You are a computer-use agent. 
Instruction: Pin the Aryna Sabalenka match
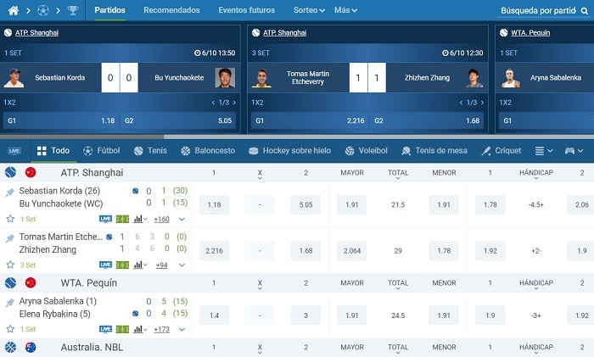pyautogui.click(x=10, y=303)
